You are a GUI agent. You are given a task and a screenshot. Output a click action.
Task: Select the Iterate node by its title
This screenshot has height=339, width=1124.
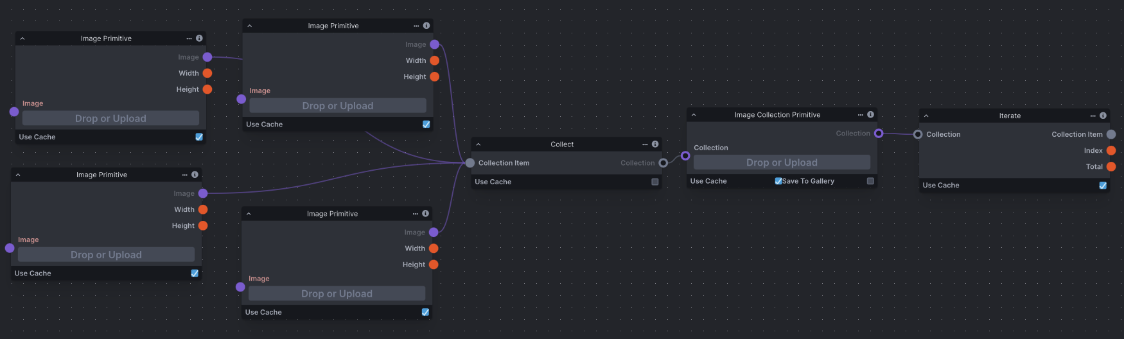click(1010, 116)
